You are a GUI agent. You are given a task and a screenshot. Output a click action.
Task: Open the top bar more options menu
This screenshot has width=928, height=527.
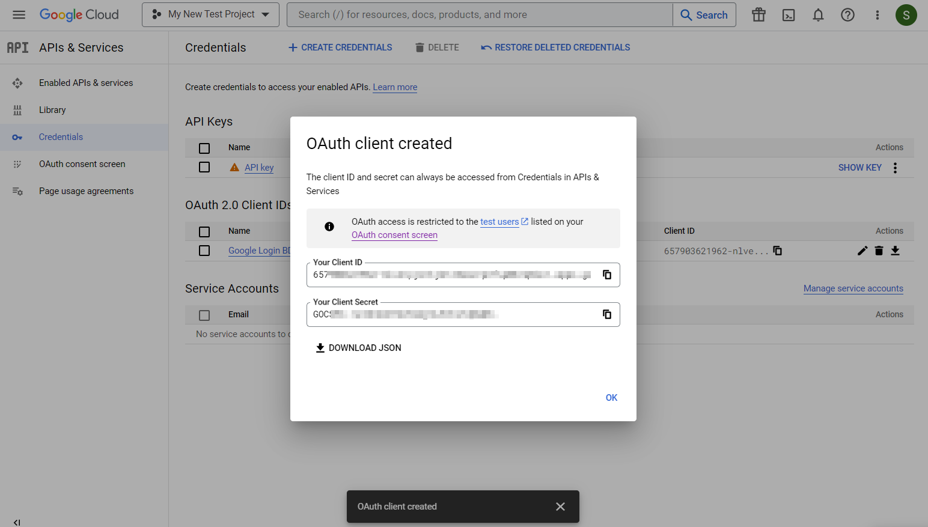click(877, 15)
